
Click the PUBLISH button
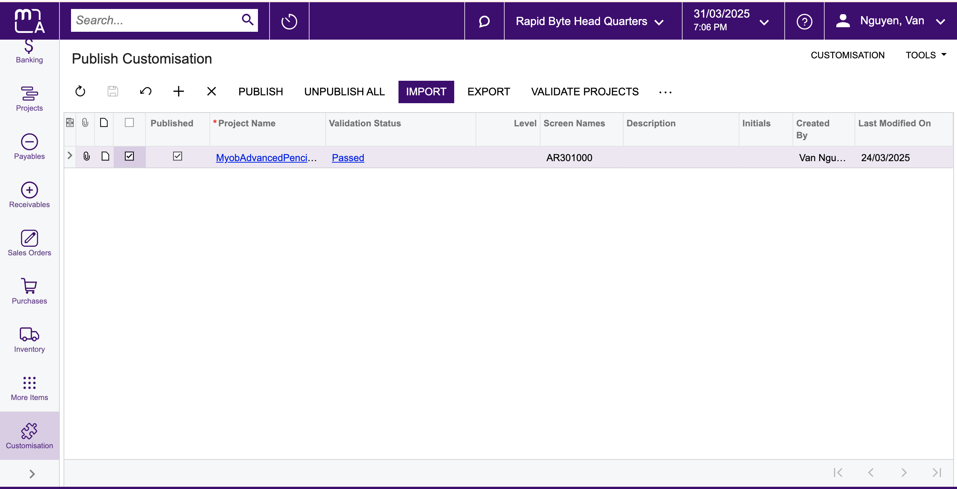pos(261,92)
